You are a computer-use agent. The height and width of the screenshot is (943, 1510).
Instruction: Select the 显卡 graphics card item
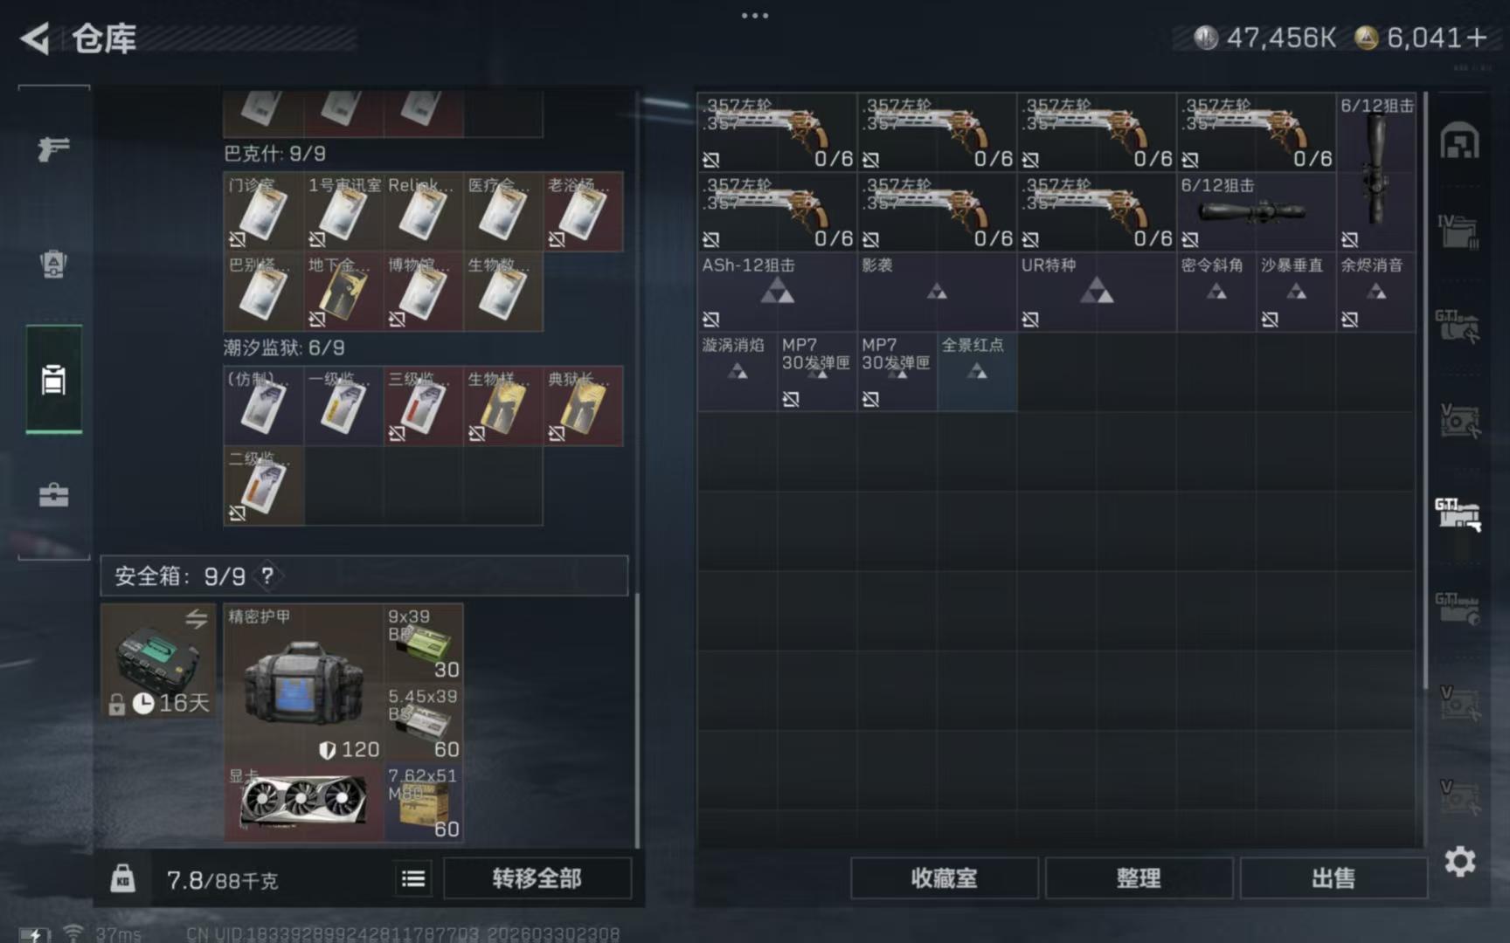pyautogui.click(x=302, y=802)
